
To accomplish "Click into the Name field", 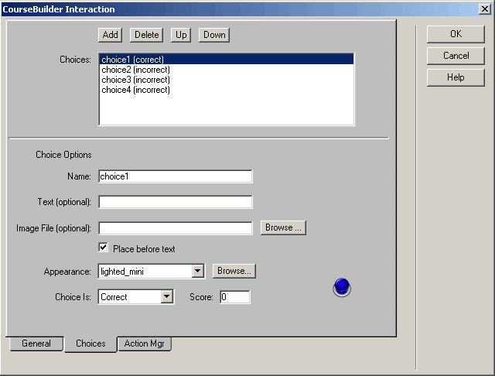I will (176, 176).
